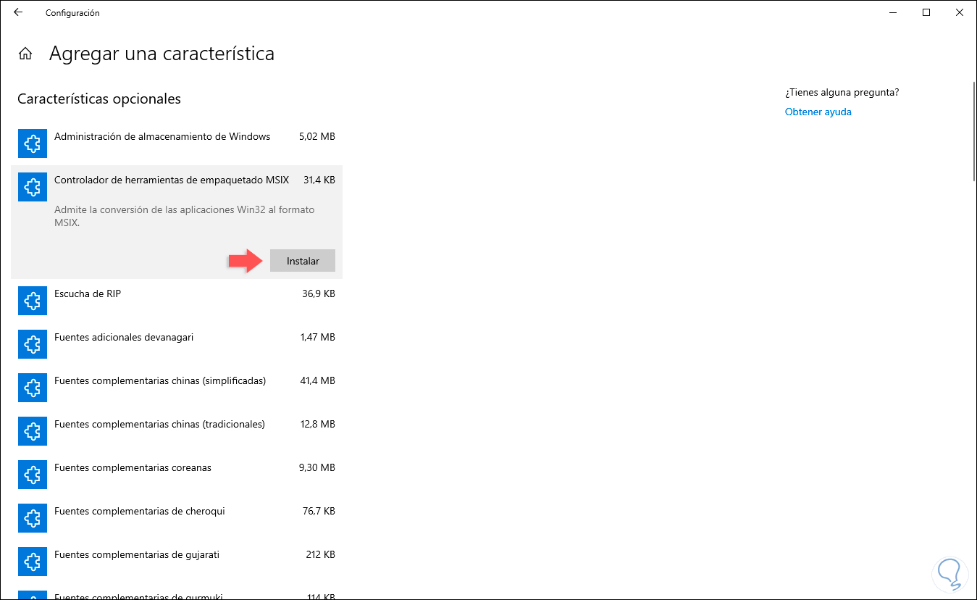Click the Escucha de RIP feature icon
This screenshot has height=600, width=977.
33,301
